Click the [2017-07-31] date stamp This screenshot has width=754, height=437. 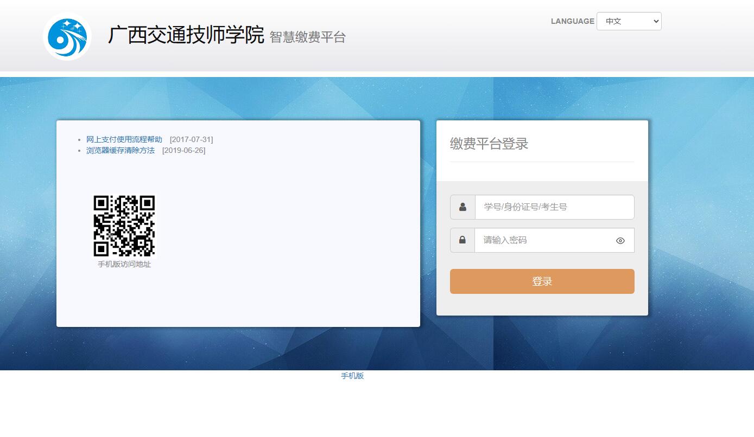coord(191,140)
